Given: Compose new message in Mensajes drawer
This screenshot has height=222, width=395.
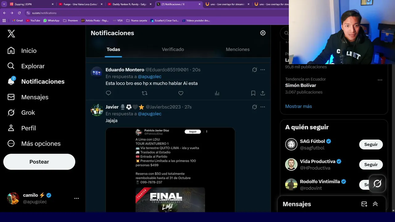Looking at the screenshot, I should click(364, 204).
